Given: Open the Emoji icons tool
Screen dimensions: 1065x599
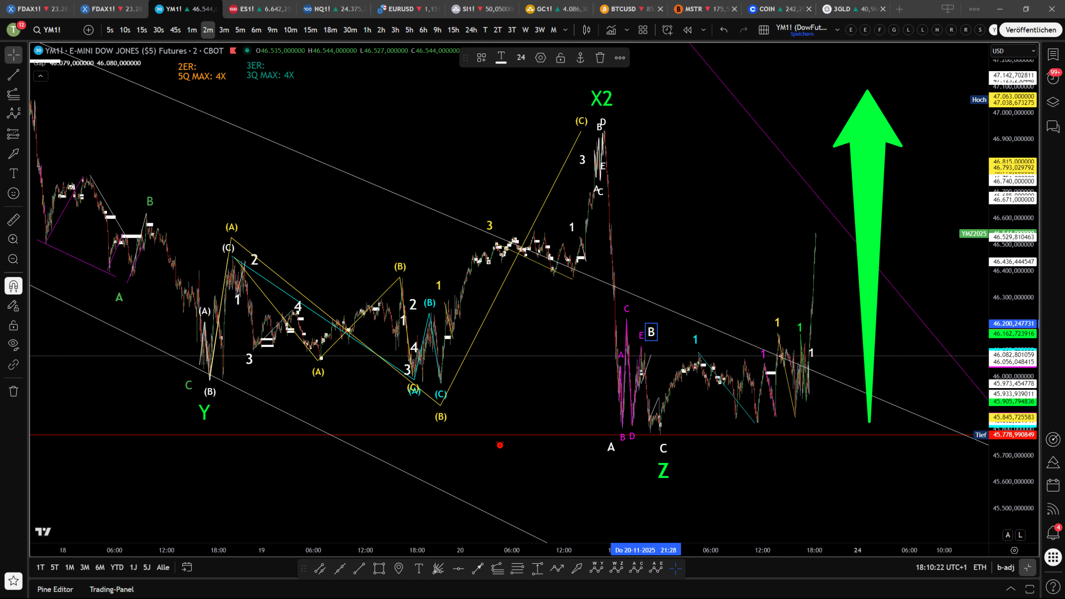Looking at the screenshot, I should [x=13, y=193].
